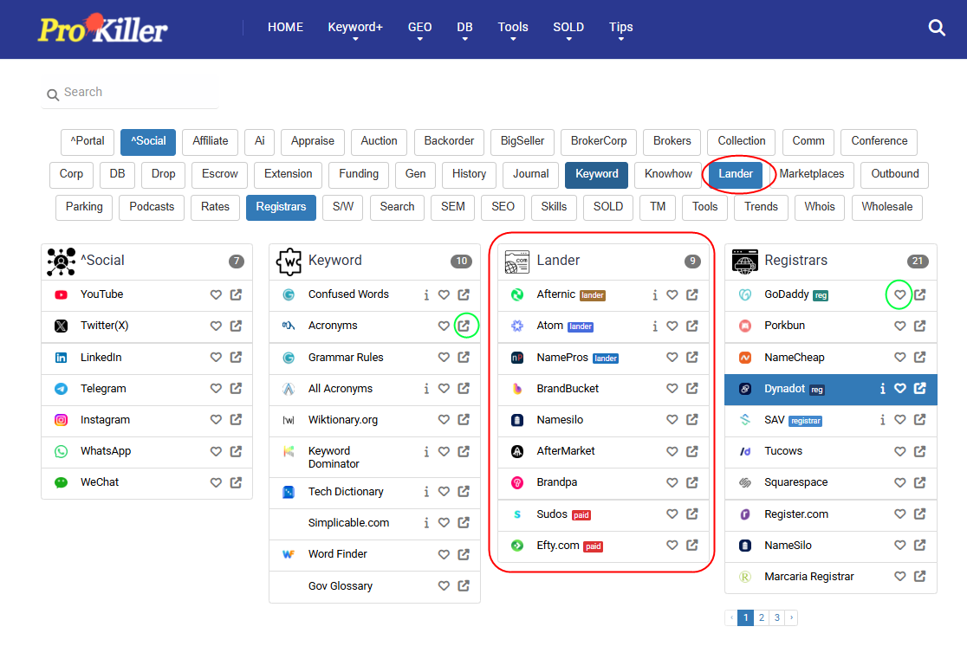Go to HOME in navigation
The image size is (967, 672).
point(286,27)
